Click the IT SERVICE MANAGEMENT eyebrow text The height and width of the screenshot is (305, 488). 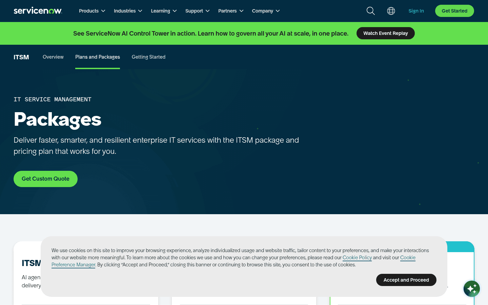click(53, 99)
